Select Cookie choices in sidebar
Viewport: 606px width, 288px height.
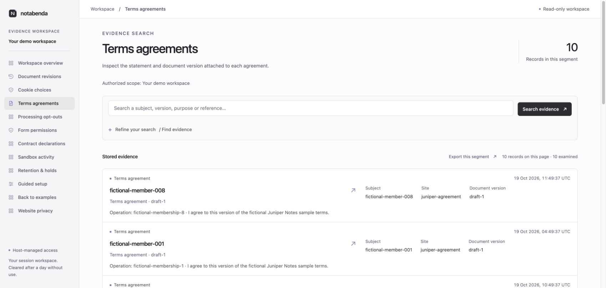pyautogui.click(x=39, y=90)
